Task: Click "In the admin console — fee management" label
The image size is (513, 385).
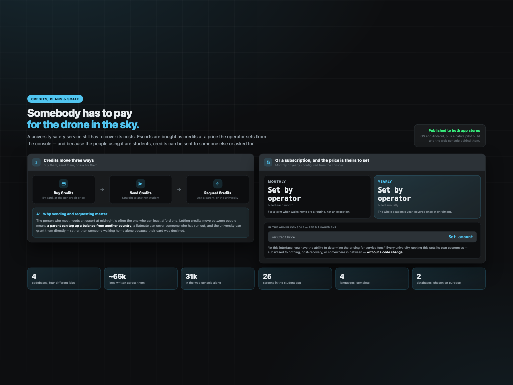Action: [x=302, y=227]
